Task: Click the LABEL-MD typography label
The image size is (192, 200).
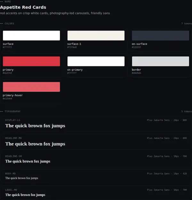Action: click(11, 190)
